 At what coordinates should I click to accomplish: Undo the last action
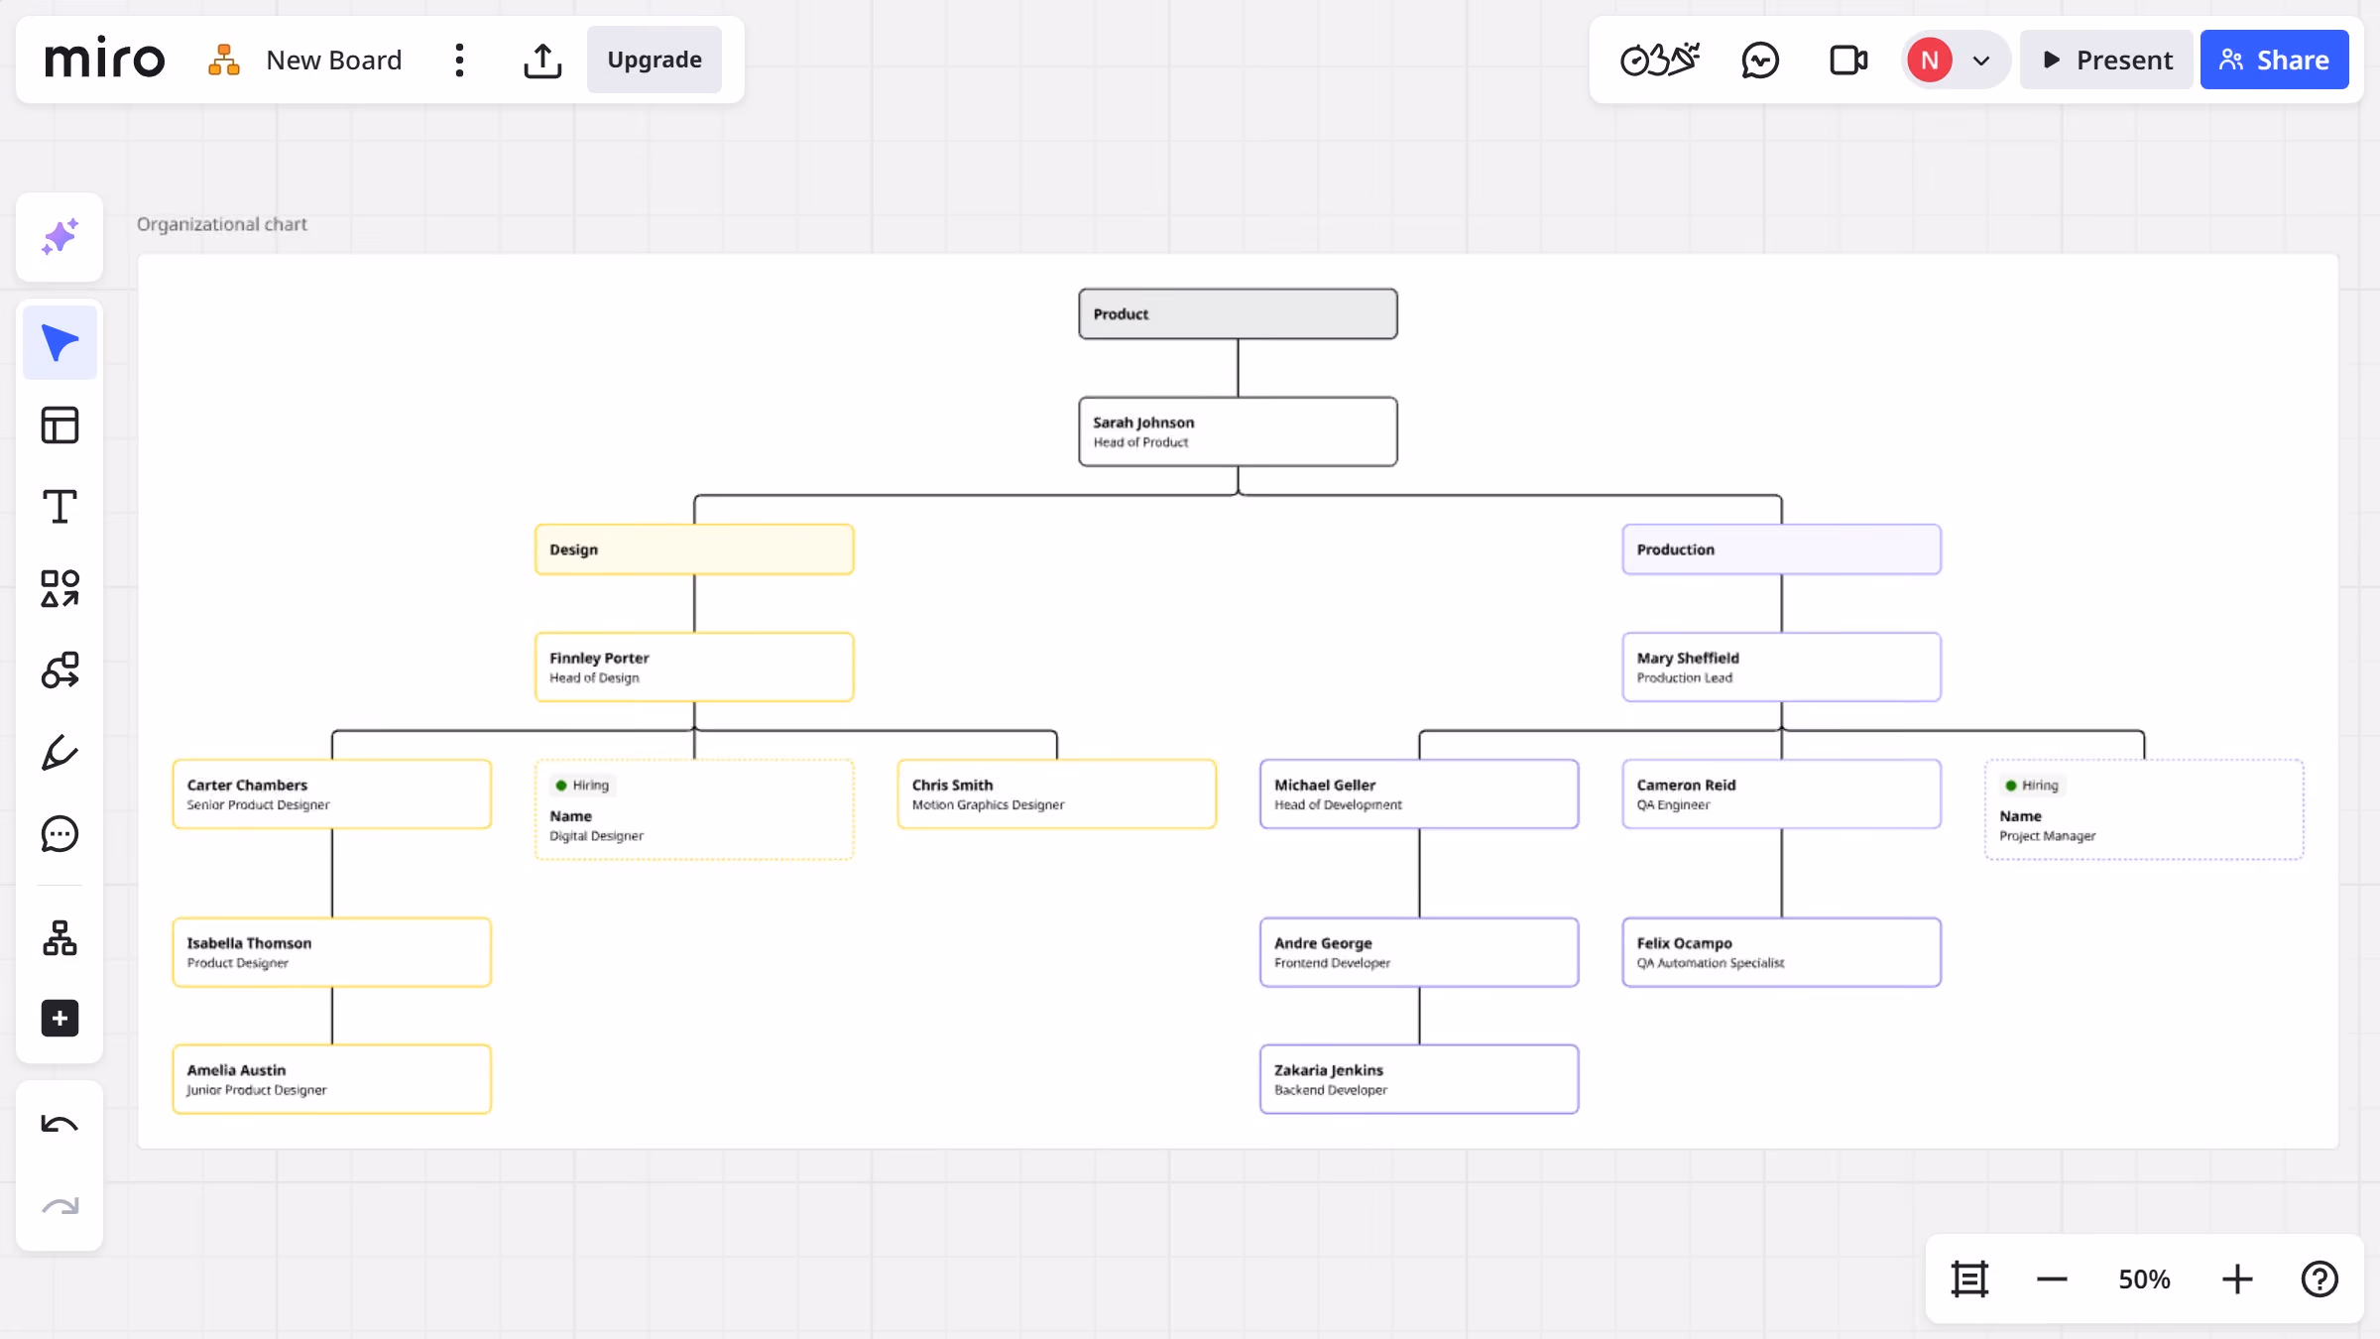(x=59, y=1124)
